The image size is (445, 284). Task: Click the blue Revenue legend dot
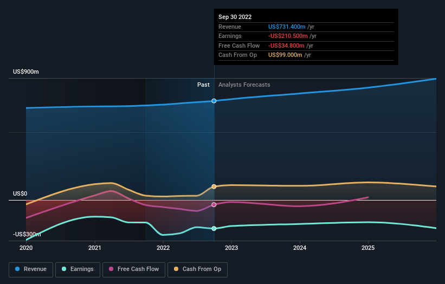[17, 269]
